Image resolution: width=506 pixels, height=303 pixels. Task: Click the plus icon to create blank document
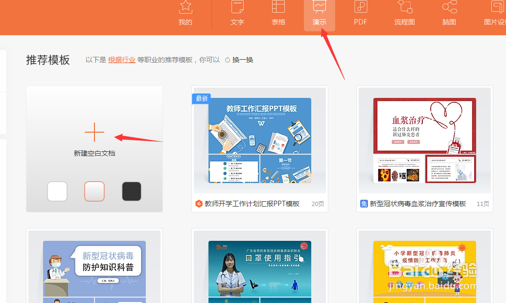(94, 132)
